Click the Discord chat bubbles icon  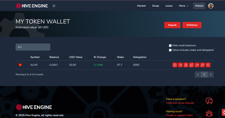pyautogui.click(x=209, y=101)
